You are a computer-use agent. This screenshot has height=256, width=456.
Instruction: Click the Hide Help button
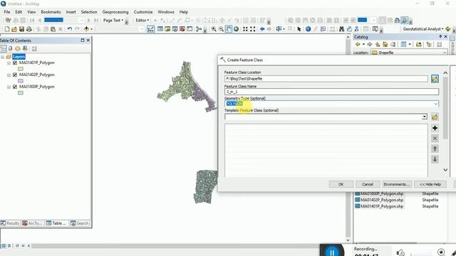pos(430,184)
